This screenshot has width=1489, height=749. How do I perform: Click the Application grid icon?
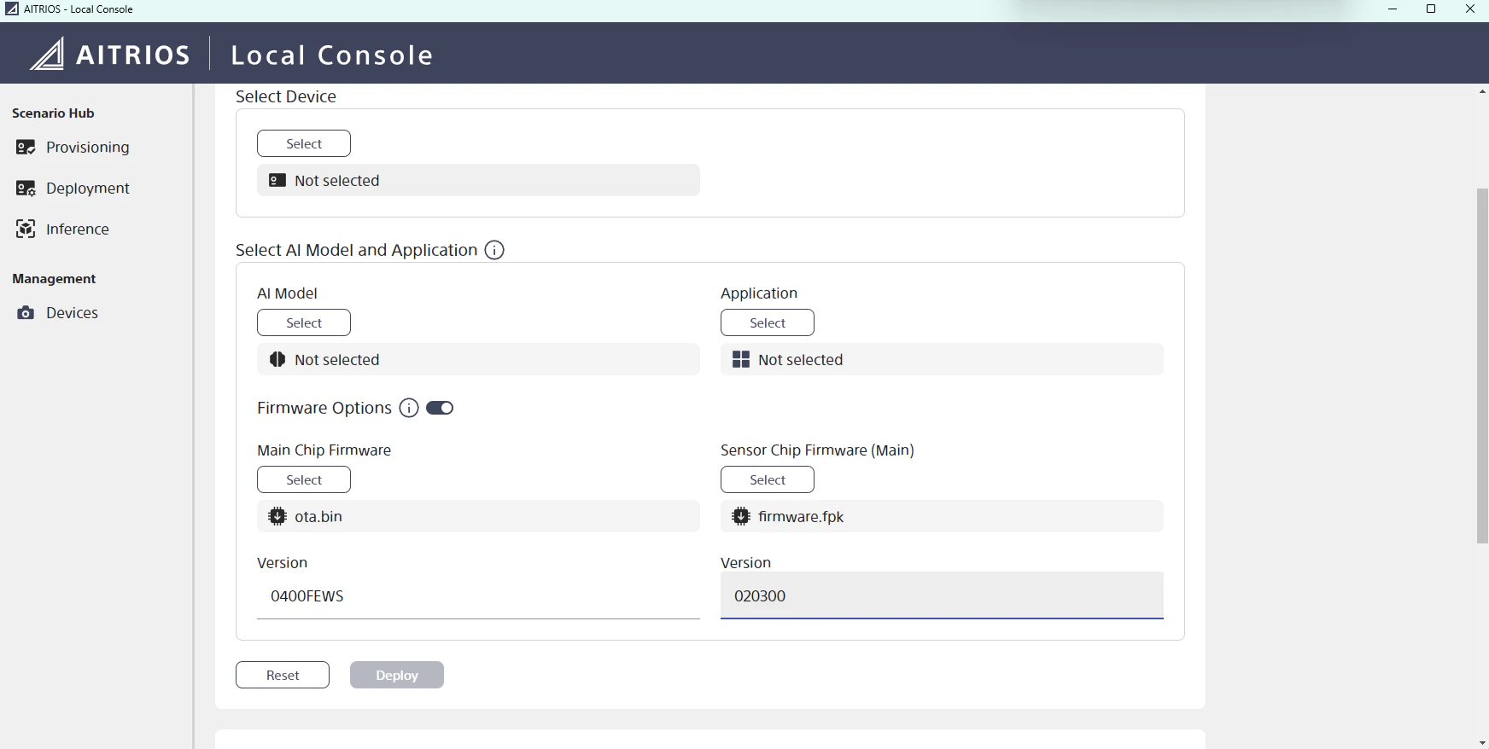click(741, 359)
